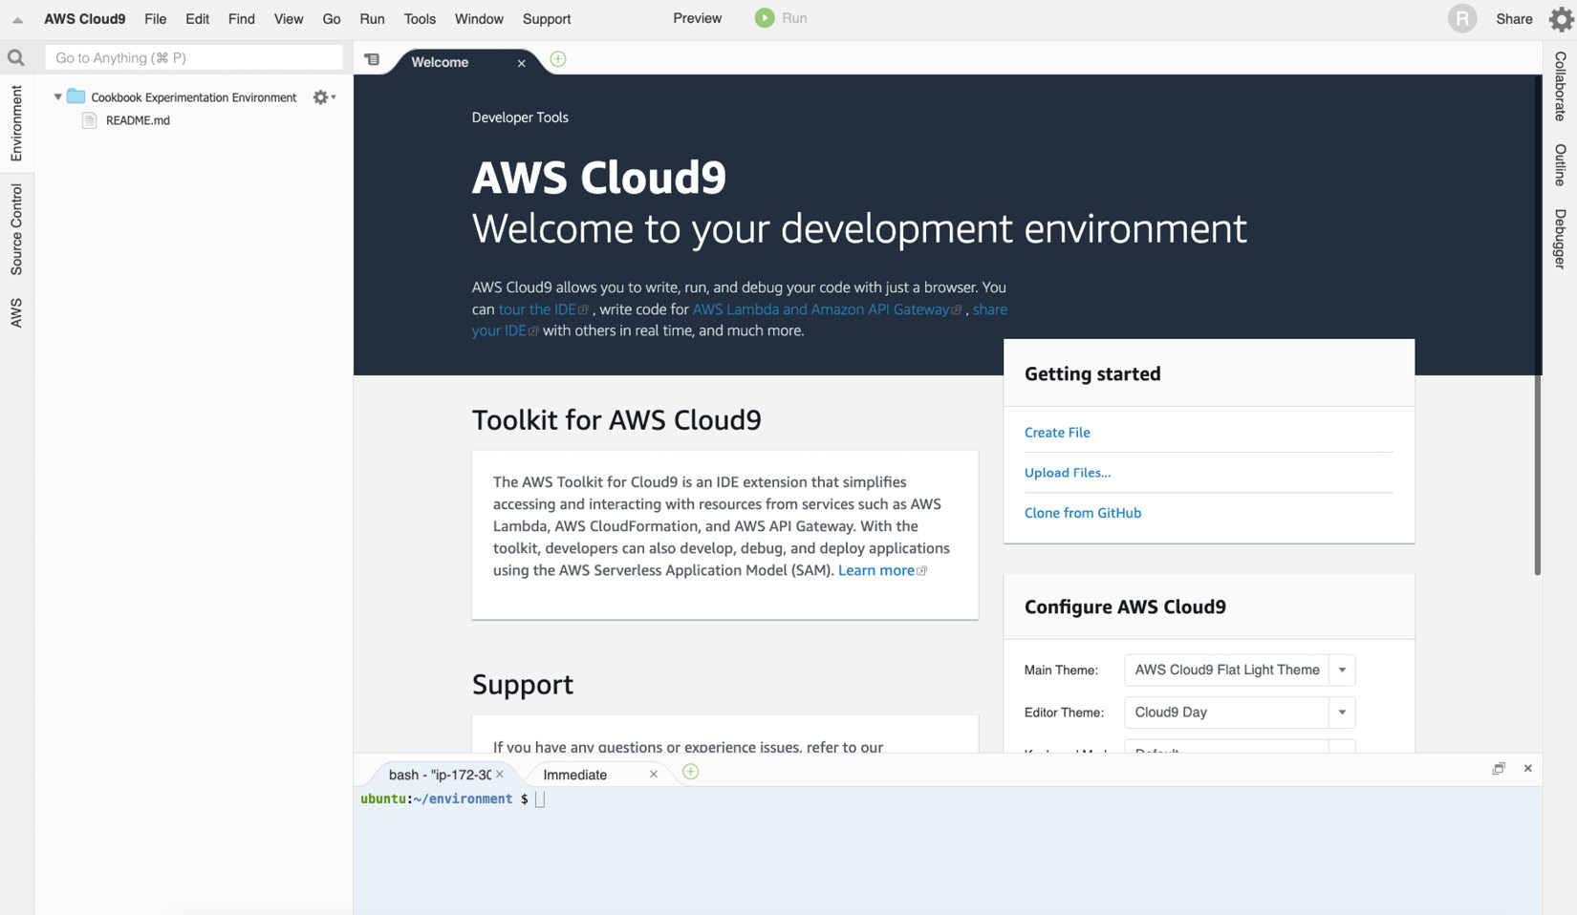Open the Environment side panel
1577x915 pixels.
pos(16,123)
